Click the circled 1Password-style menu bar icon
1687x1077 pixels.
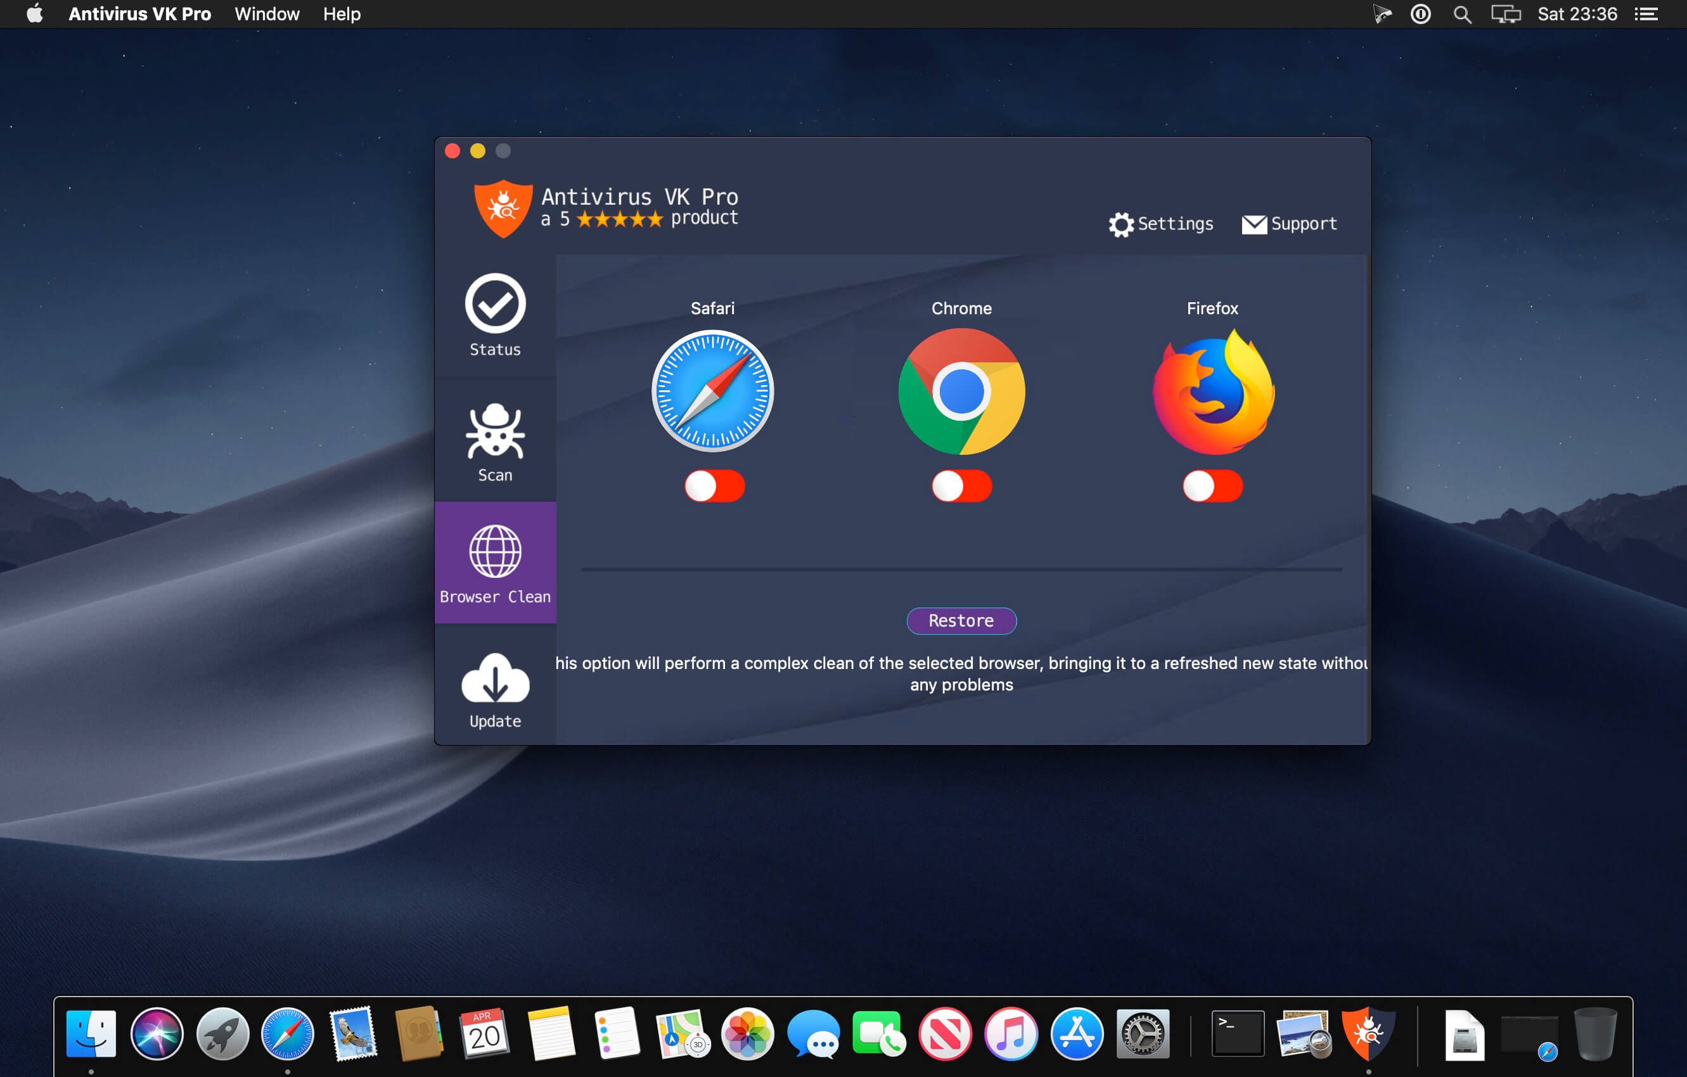tap(1420, 14)
